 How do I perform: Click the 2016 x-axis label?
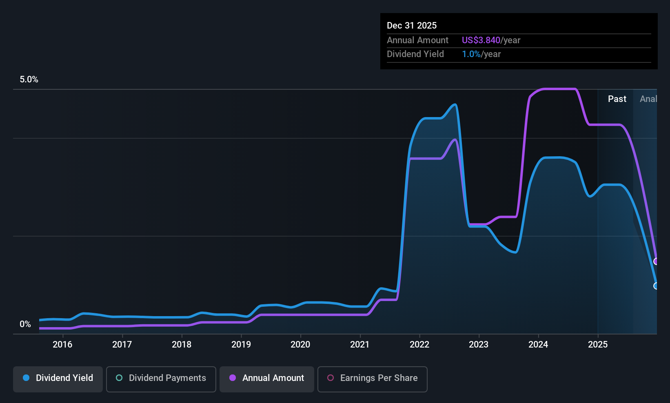point(62,345)
